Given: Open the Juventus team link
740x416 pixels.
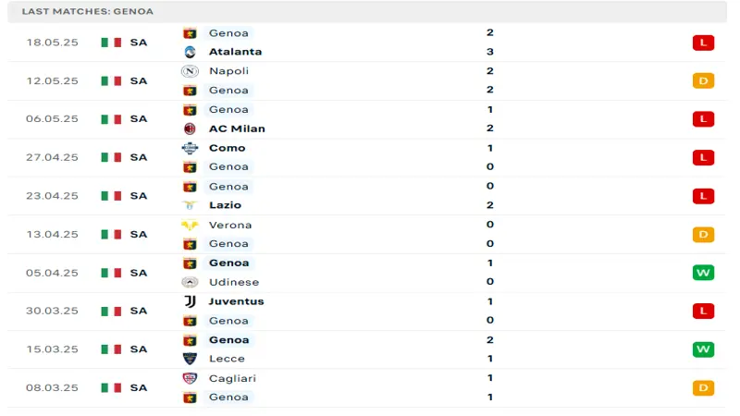Looking at the screenshot, I should coord(237,301).
